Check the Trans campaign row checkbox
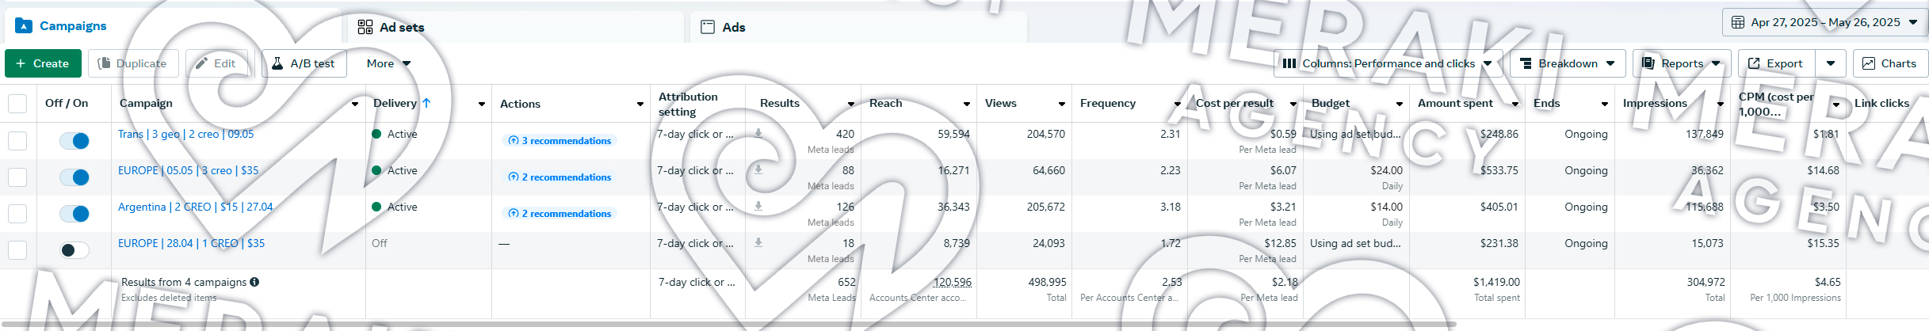Screen dimensions: 1929x331 coord(17,141)
